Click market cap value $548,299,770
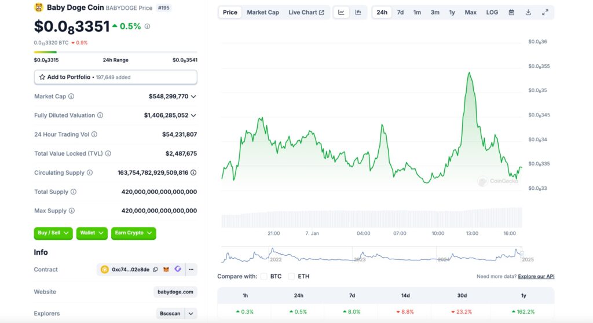 [x=169, y=97]
